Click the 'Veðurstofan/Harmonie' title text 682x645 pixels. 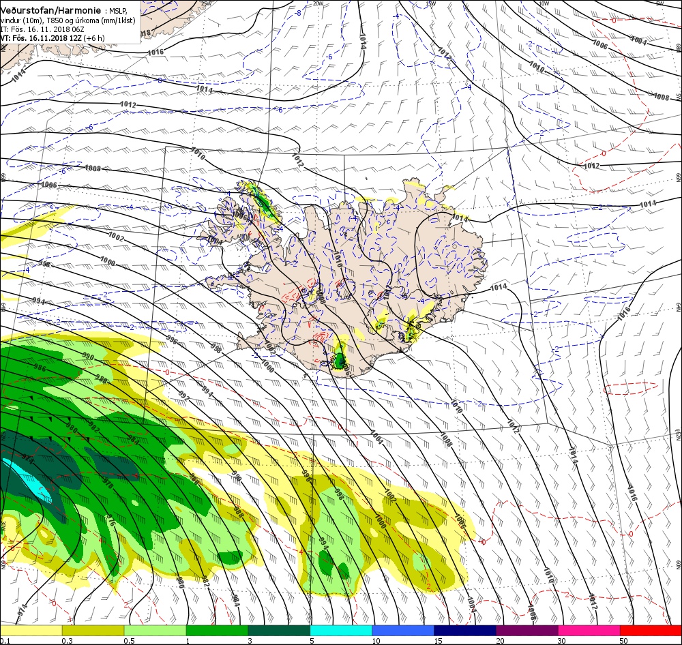click(x=51, y=10)
